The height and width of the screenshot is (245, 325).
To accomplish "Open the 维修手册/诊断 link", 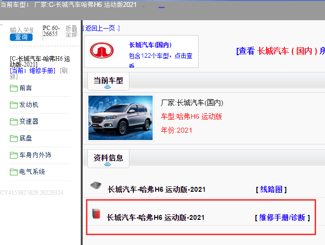I will [283, 218].
